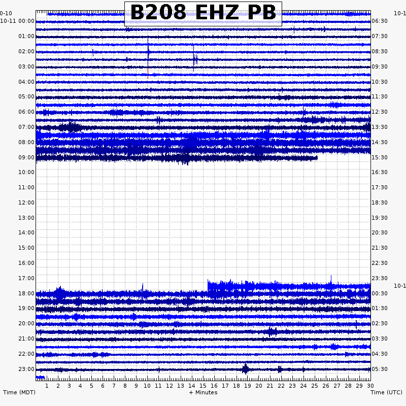Select the 22:00 MDT row label
The image size is (406, 406).
(x=26, y=354)
